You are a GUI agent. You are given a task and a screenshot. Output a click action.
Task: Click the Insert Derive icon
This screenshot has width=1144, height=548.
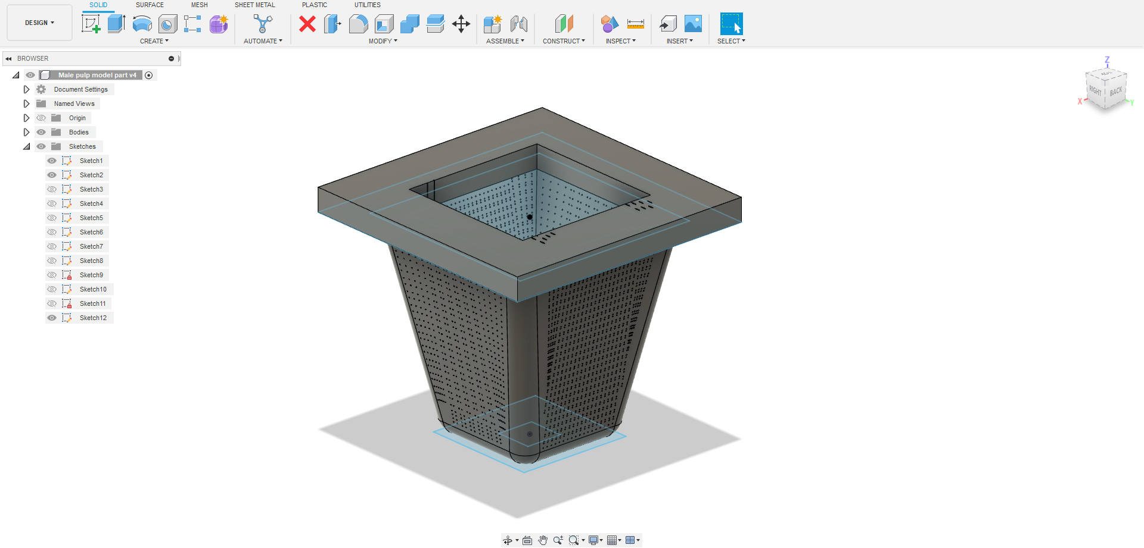click(668, 24)
